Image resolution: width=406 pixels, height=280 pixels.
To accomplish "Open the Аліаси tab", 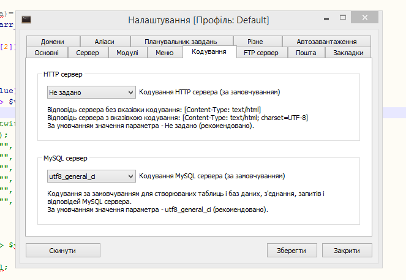I will point(104,42).
